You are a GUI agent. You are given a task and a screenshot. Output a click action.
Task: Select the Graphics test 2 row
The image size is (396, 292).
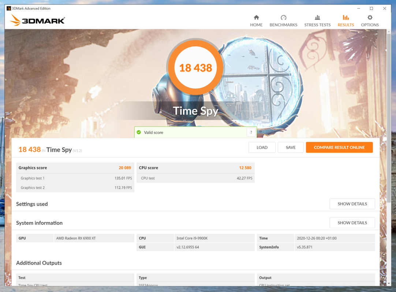tap(75, 188)
